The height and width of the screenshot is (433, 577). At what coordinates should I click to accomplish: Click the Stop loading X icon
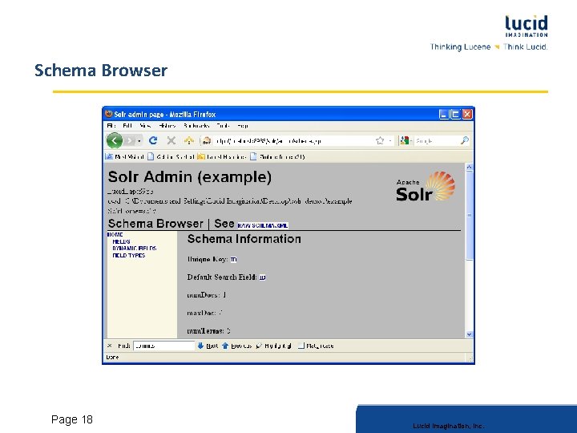click(x=171, y=140)
